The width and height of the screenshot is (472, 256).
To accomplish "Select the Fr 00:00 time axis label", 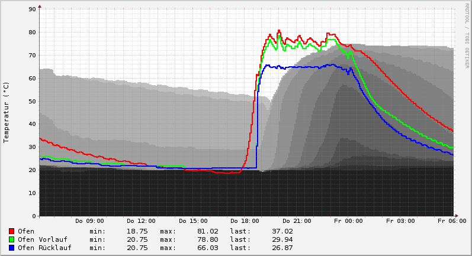I will pyautogui.click(x=348, y=221).
